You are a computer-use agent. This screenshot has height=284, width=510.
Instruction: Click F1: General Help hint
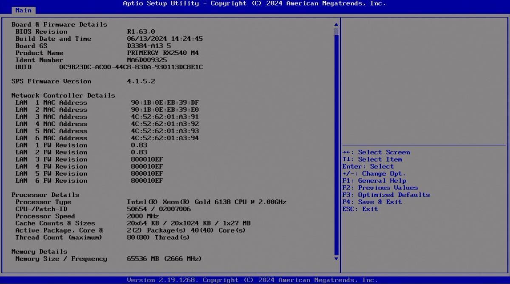374,181
